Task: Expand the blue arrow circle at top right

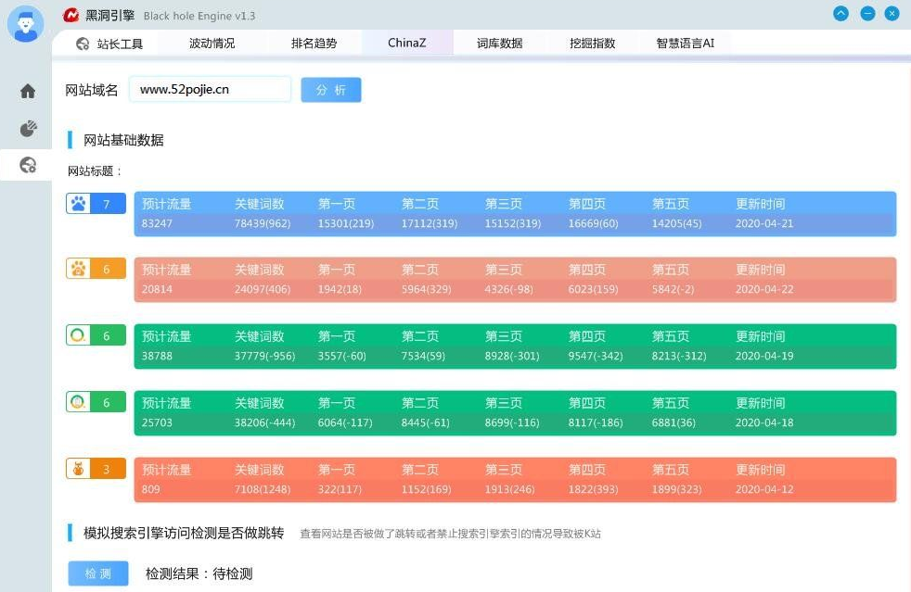Action: pyautogui.click(x=840, y=13)
